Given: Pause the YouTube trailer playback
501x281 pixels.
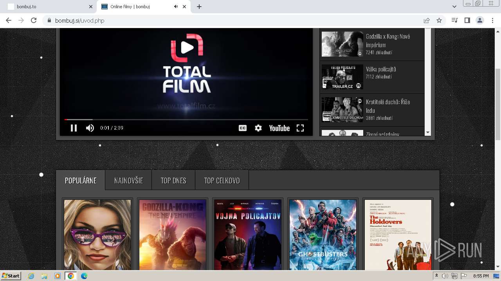Looking at the screenshot, I should [74, 128].
